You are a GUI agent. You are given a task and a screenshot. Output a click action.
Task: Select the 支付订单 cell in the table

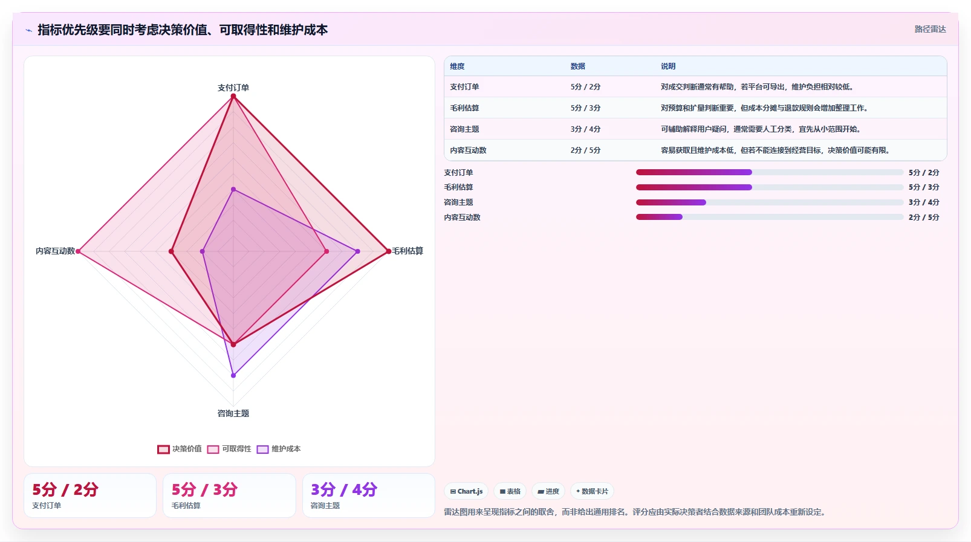[464, 87]
